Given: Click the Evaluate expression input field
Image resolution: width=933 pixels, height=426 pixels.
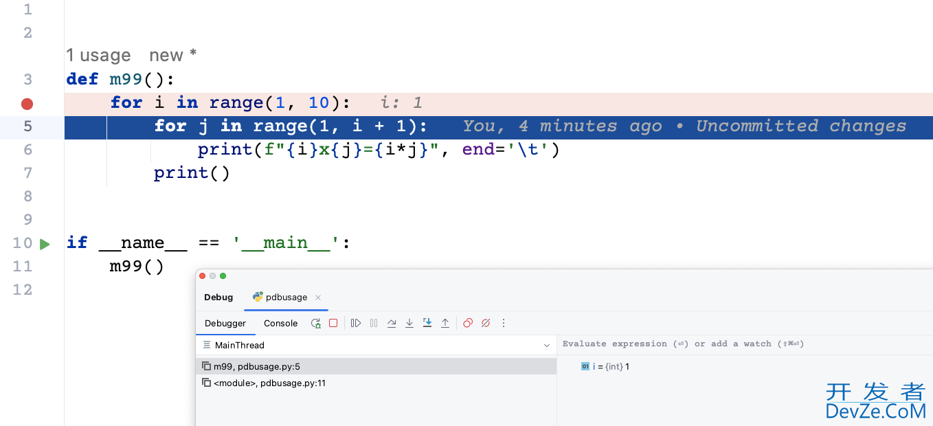Looking at the screenshot, I should pyautogui.click(x=745, y=344).
